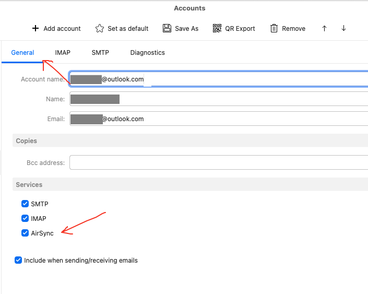Select the General tab
Image resolution: width=368 pixels, height=294 pixels.
22,53
